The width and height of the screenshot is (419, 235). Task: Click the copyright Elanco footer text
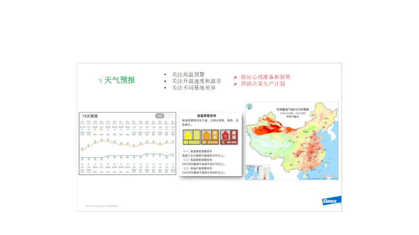pos(102,206)
